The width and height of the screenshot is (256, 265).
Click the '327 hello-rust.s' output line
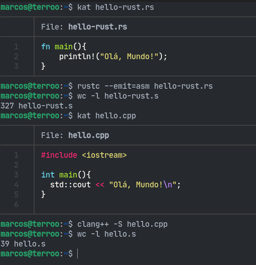click(x=37, y=106)
